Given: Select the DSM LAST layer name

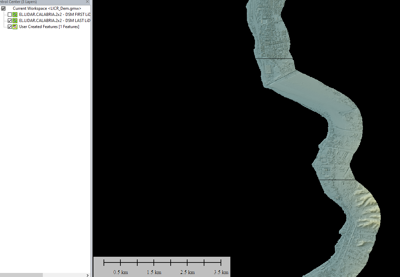Looking at the screenshot, I should pos(55,21).
